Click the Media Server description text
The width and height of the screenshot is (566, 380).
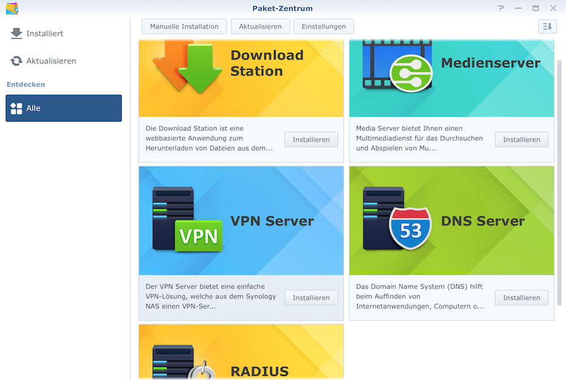coord(419,138)
